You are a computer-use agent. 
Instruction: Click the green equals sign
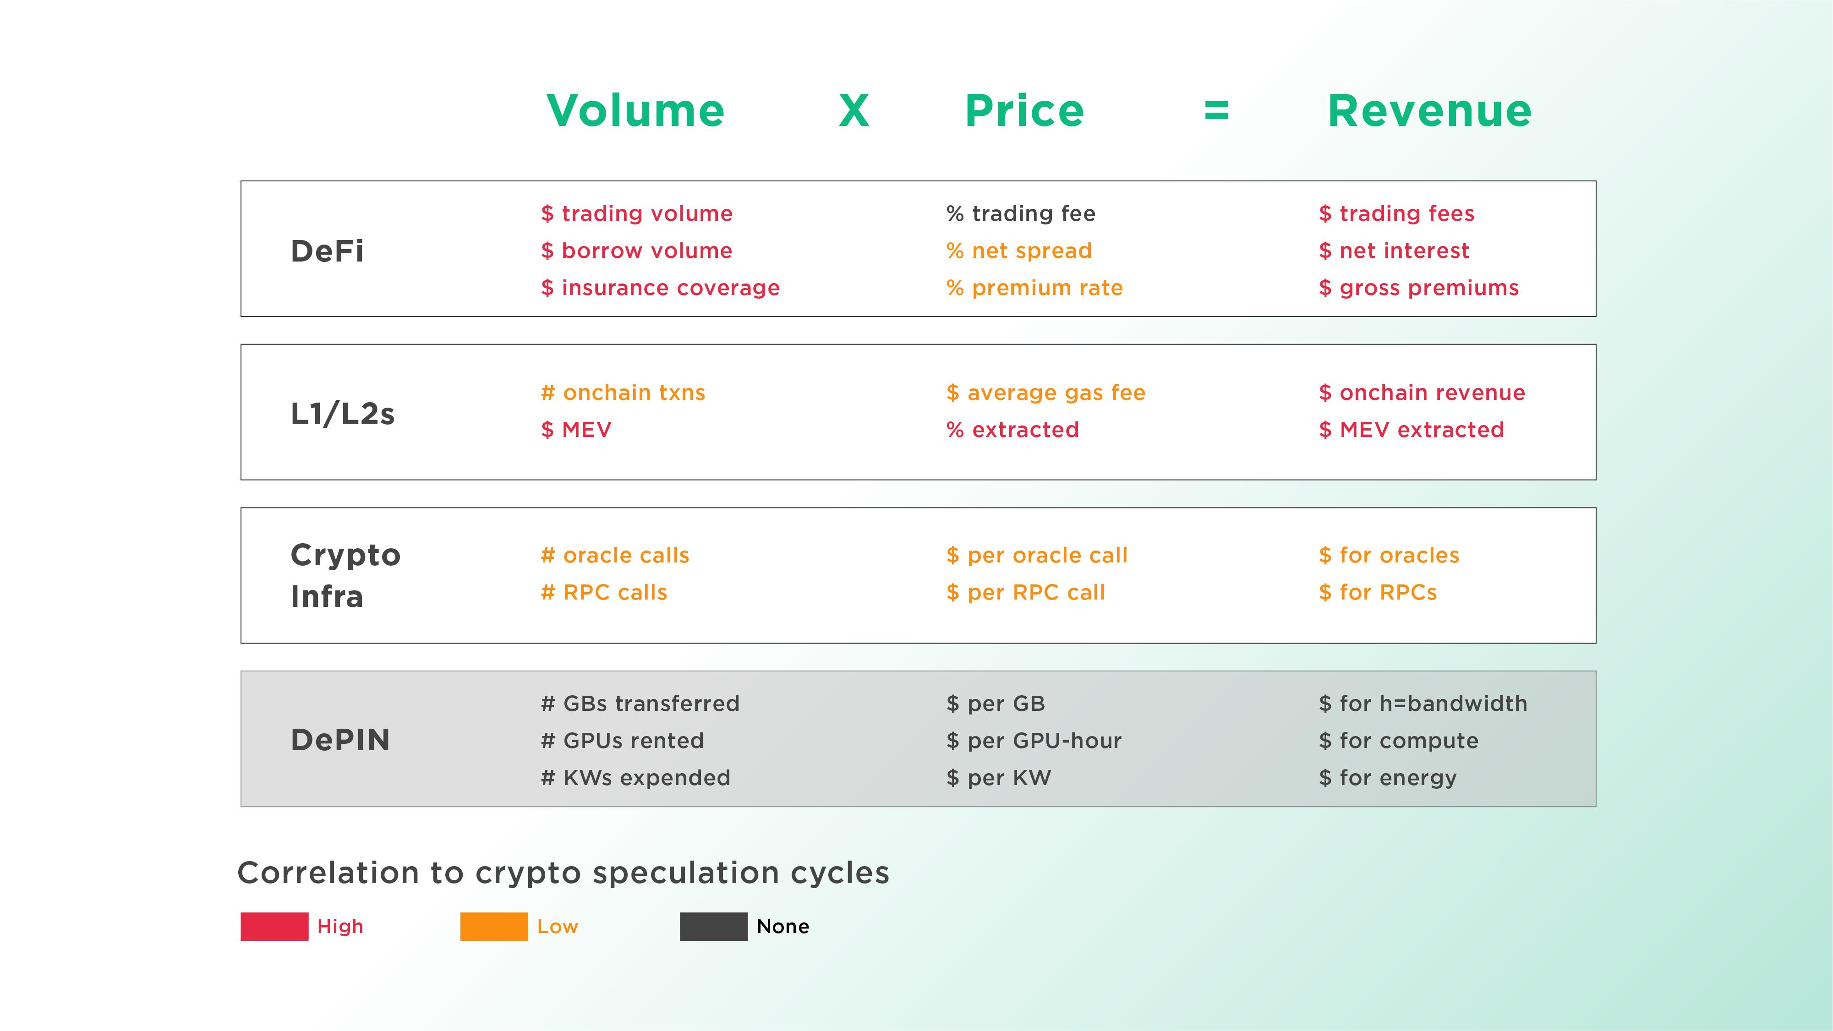pos(1216,111)
